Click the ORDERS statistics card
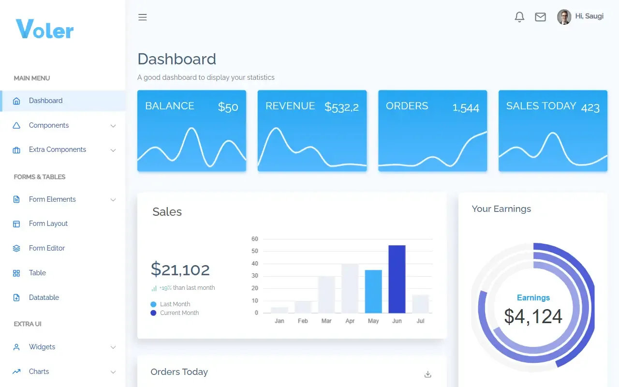619x387 pixels. 432,131
